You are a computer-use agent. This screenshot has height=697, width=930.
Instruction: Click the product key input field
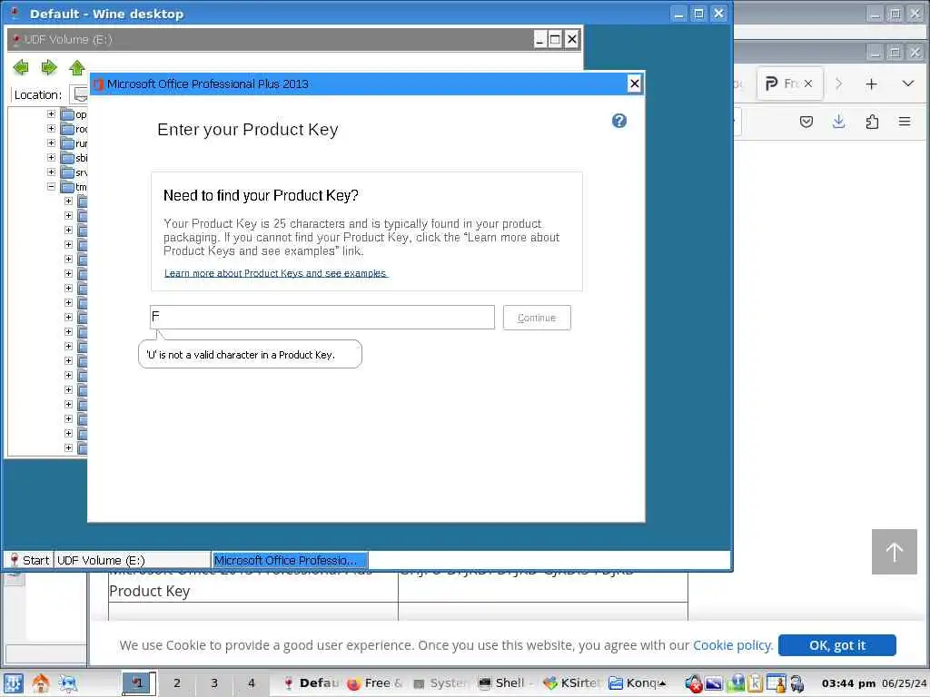click(322, 317)
